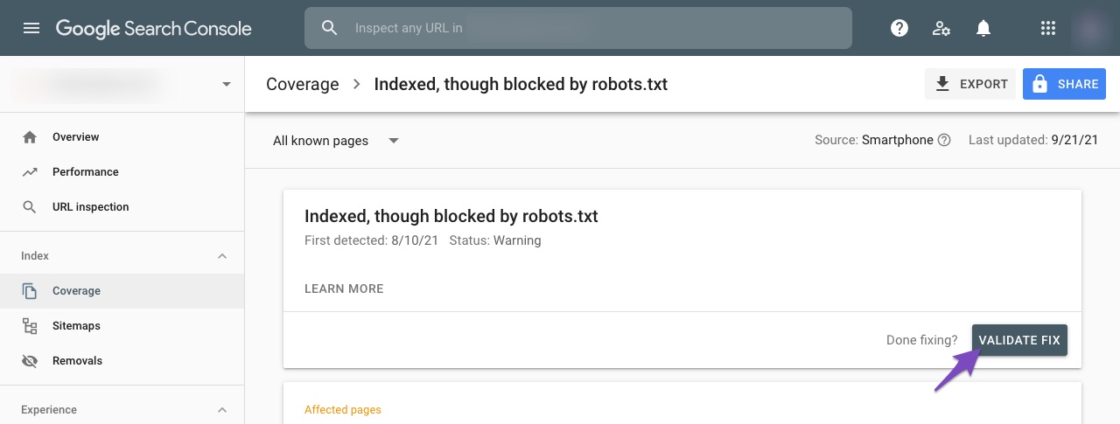Open the Google apps grid
This screenshot has width=1120, height=424.
pyautogui.click(x=1047, y=28)
